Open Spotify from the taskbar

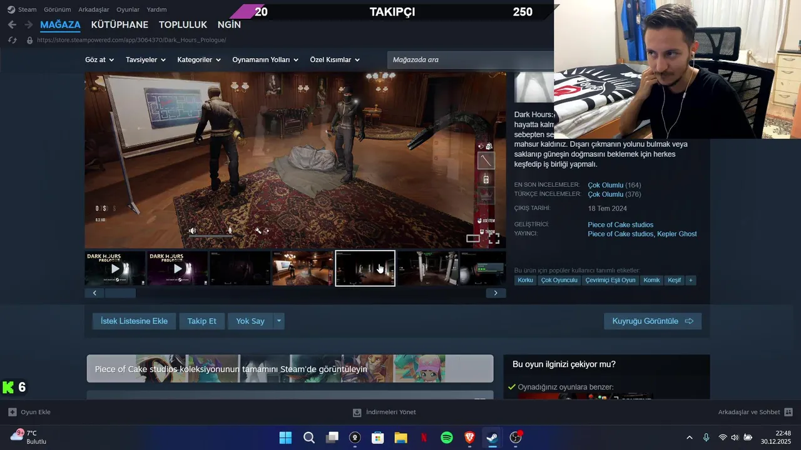click(x=447, y=437)
